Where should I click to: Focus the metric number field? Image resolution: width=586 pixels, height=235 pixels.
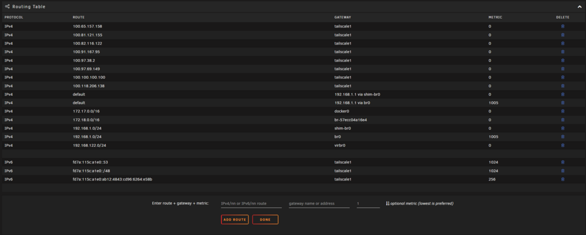368,203
